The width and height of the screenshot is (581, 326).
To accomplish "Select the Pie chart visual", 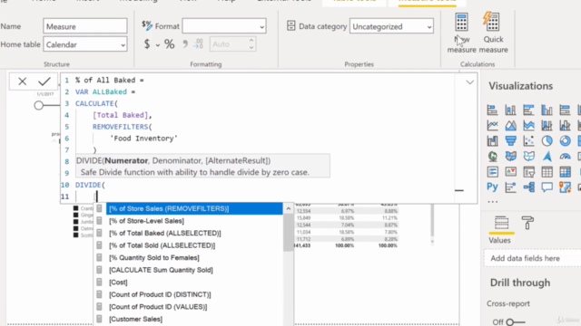I will tap(547, 141).
